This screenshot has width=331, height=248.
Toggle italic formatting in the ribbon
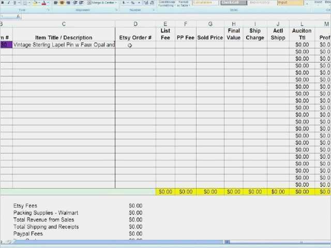tap(9, 3)
